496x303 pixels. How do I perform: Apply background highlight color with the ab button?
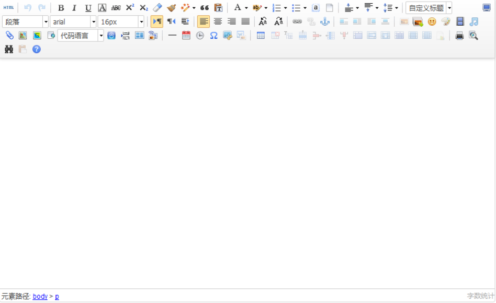[257, 8]
